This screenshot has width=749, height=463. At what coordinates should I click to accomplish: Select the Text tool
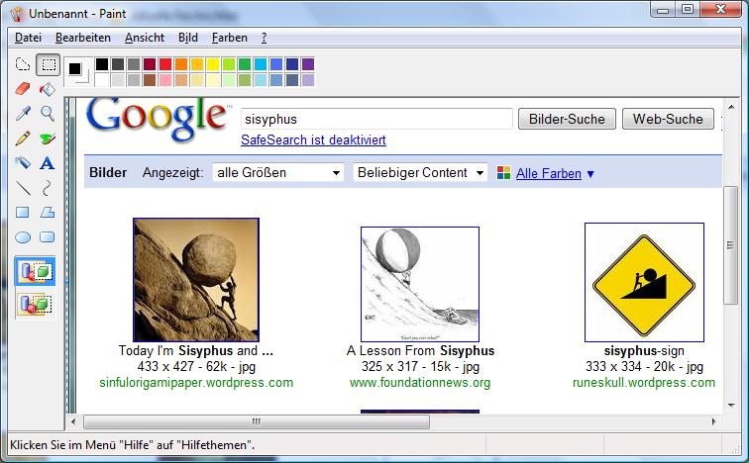click(x=48, y=163)
